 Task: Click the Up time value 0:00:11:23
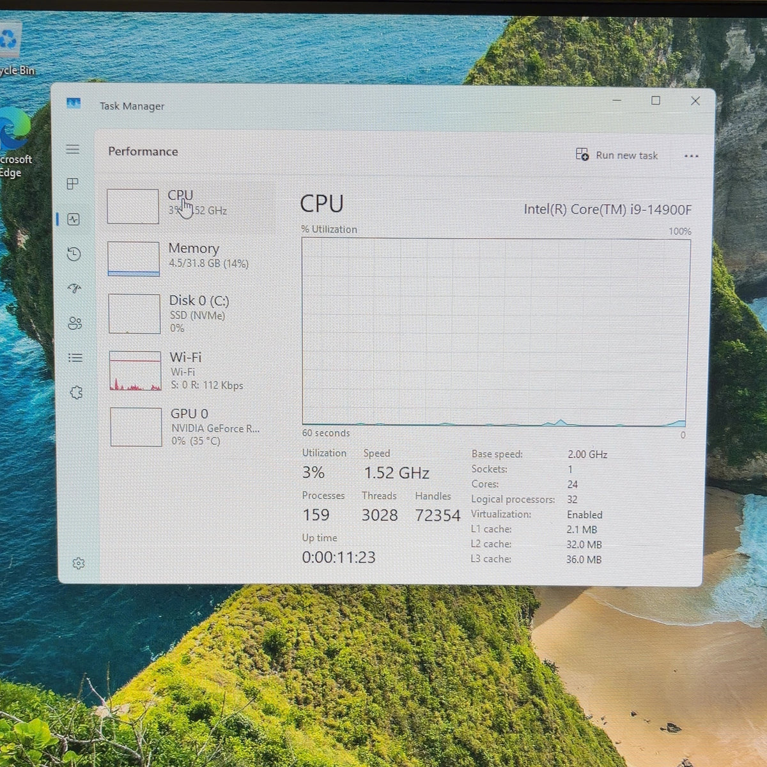(339, 557)
